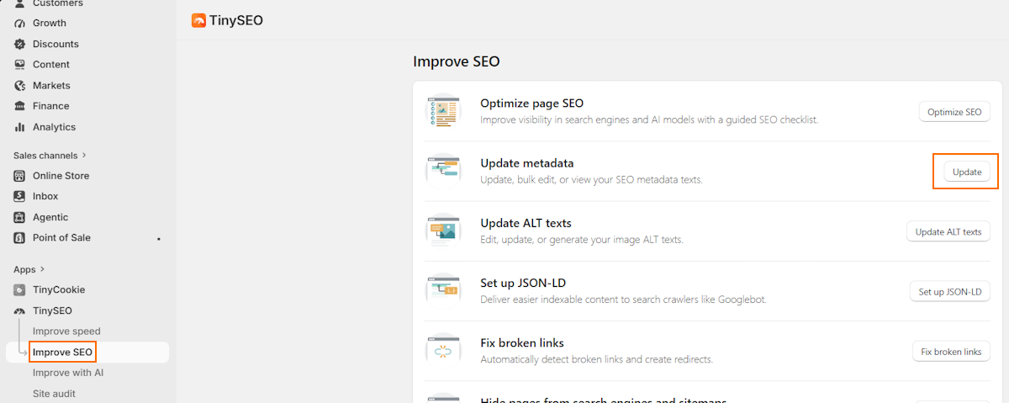Click the Optimize SEO button
The image size is (1009, 403).
[x=954, y=112]
